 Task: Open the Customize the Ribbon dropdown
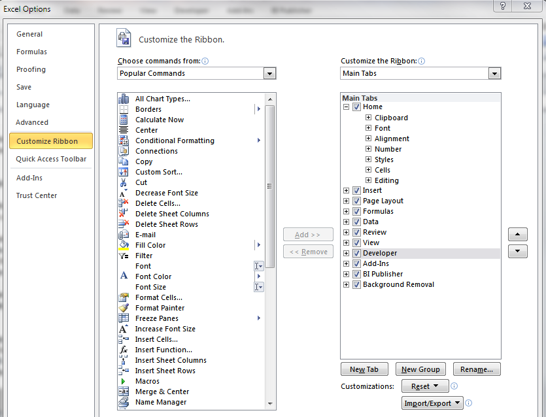click(495, 73)
